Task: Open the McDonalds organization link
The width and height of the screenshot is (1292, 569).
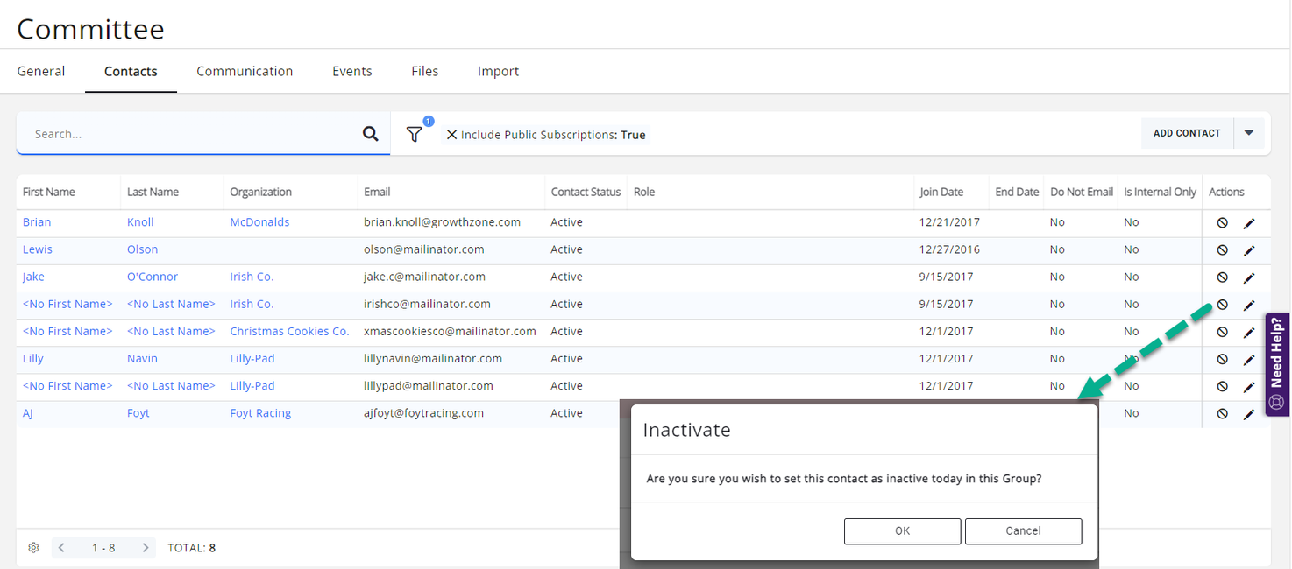Action: coord(259,222)
